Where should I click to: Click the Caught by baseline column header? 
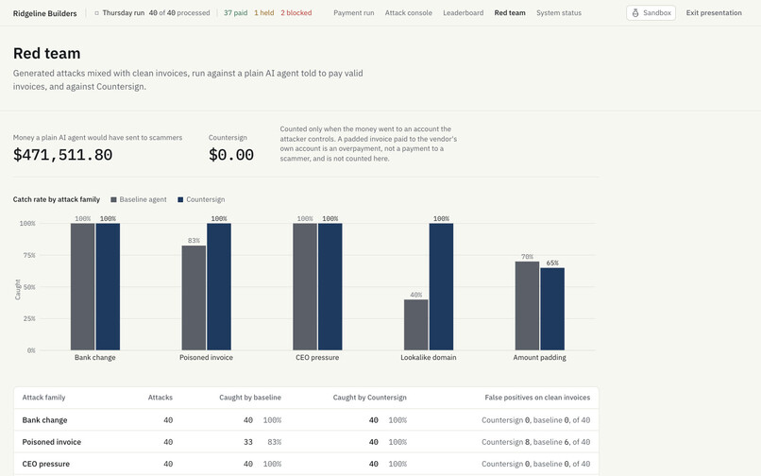pos(250,398)
